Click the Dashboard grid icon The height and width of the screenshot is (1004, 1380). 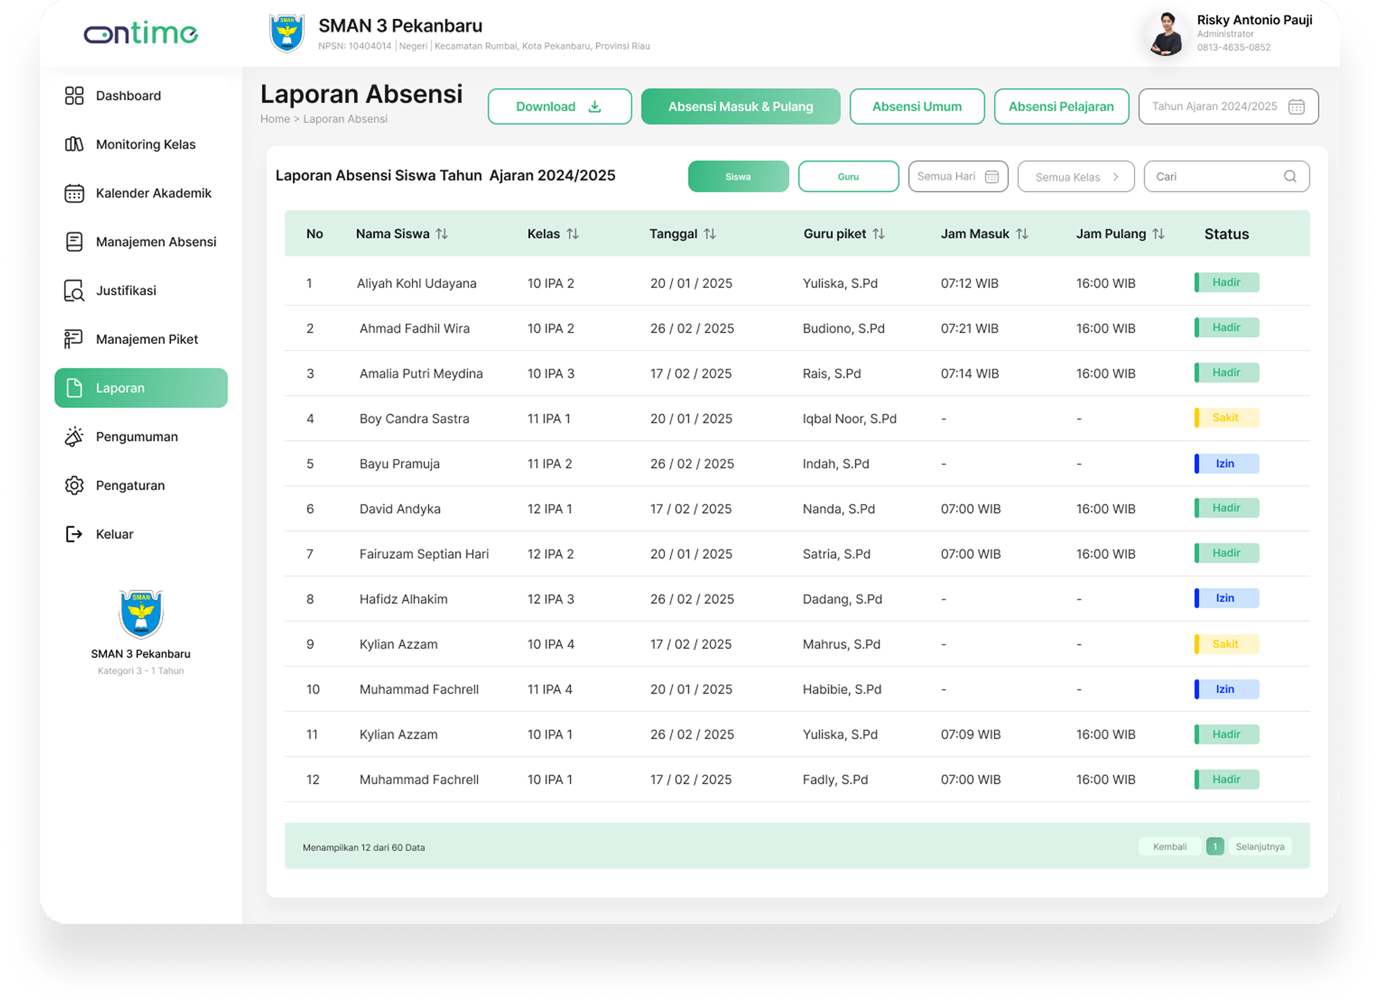pos(74,96)
